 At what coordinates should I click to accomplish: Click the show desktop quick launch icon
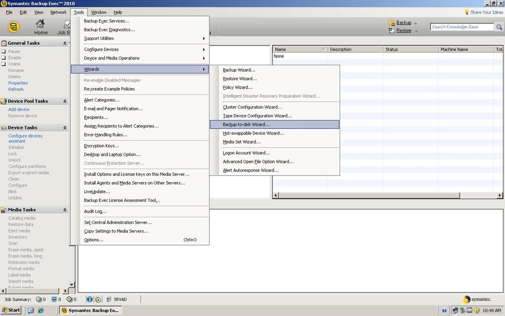[x=31, y=310]
